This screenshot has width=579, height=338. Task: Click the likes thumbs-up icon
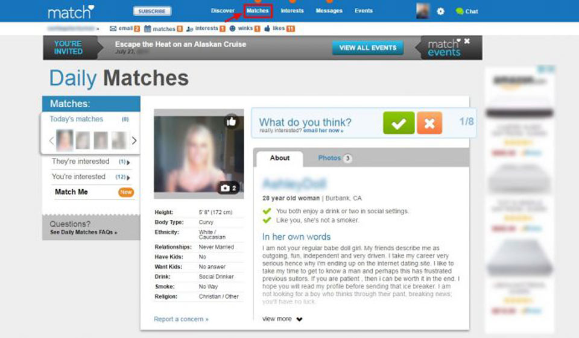point(267,28)
